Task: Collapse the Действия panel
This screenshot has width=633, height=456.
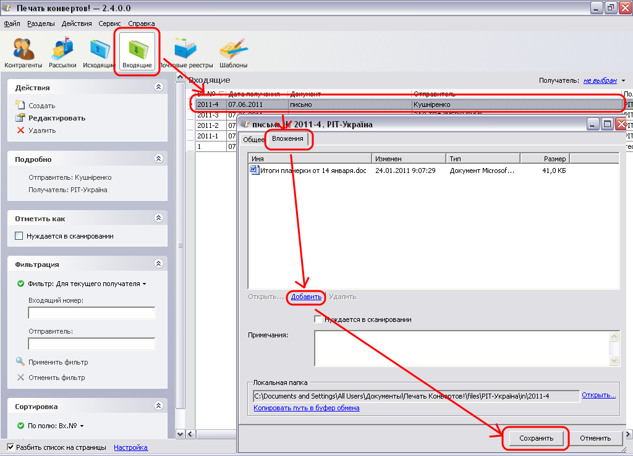Action: (x=158, y=88)
